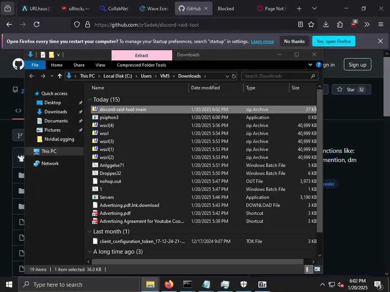List all Firefox tabs dropdown
390x292 pixels.
314,8
